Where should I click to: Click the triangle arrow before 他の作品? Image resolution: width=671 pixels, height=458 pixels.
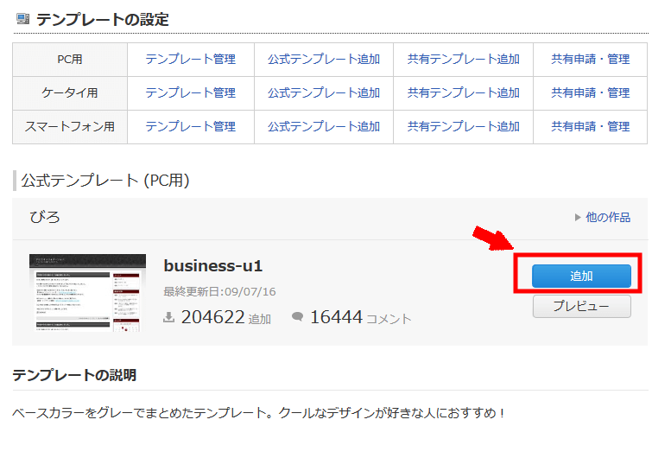pyautogui.click(x=577, y=218)
